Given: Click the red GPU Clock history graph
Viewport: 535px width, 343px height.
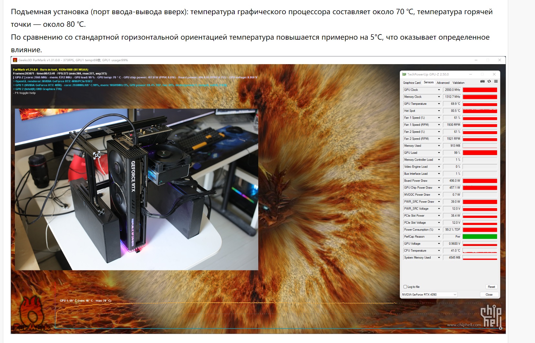Looking at the screenshot, I should pos(480,90).
